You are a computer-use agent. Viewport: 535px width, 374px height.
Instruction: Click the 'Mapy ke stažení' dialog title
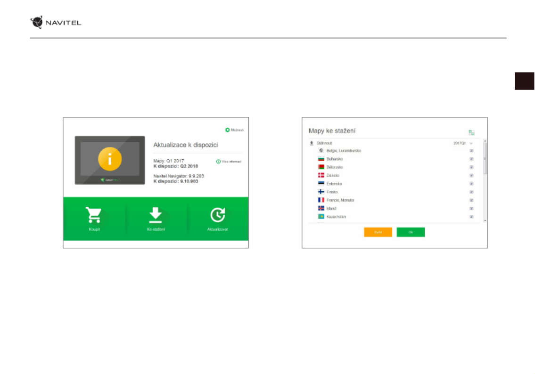coord(332,131)
